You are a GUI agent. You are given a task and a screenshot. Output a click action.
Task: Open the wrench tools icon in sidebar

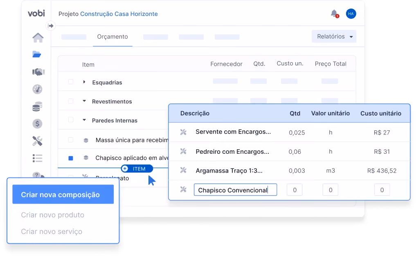(37, 141)
